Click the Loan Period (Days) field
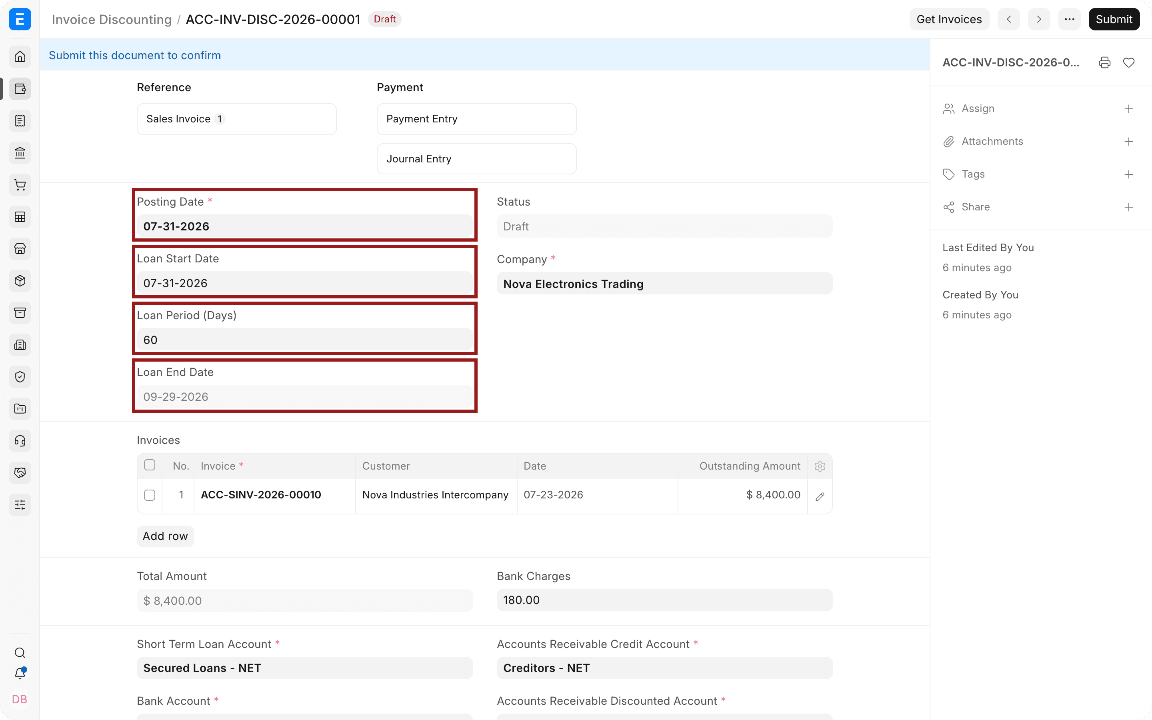This screenshot has width=1152, height=720. (305, 340)
